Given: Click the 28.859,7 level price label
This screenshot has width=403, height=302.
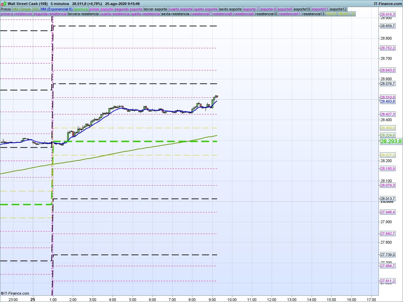Looking at the screenshot, I should click(388, 26).
